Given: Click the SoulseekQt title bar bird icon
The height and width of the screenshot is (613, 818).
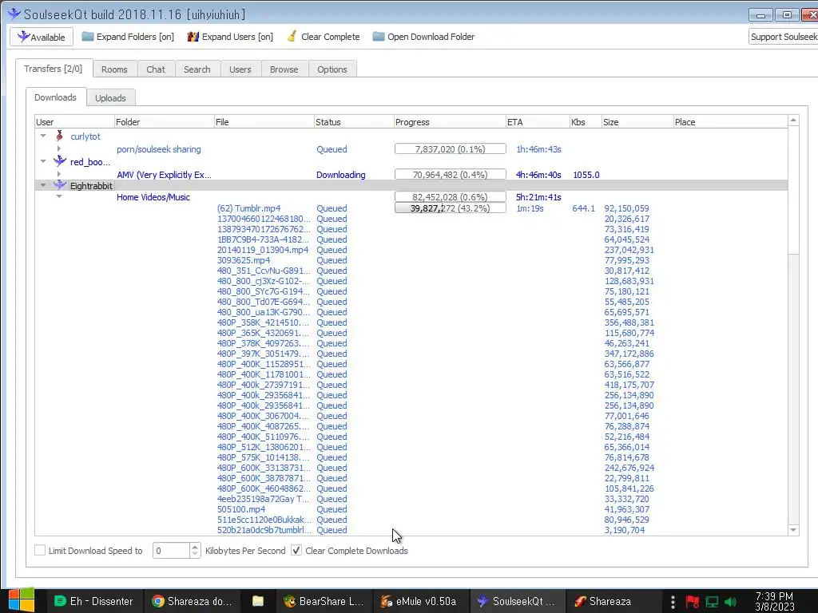Looking at the screenshot, I should pos(14,14).
